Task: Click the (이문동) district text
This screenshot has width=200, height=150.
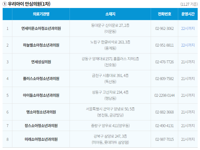Action: pyautogui.click(x=110, y=31)
